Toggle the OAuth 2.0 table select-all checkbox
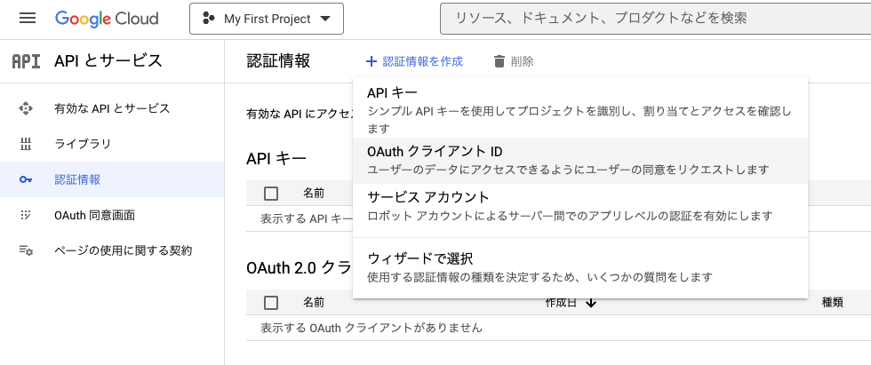Viewport: 871px width, 365px height. tap(271, 303)
